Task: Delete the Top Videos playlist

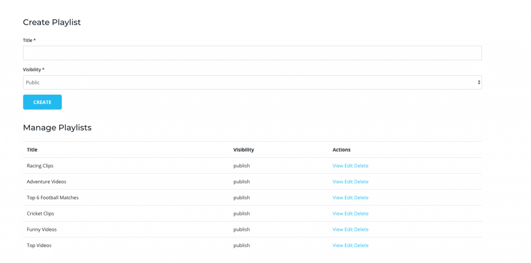Action: (x=361, y=245)
